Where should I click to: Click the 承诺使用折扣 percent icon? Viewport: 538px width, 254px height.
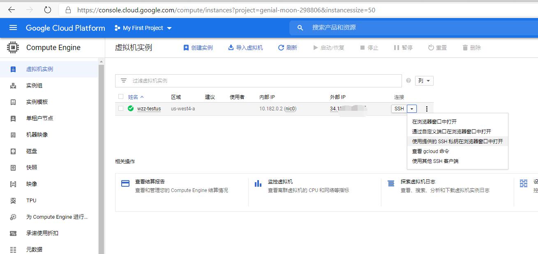coord(13,233)
